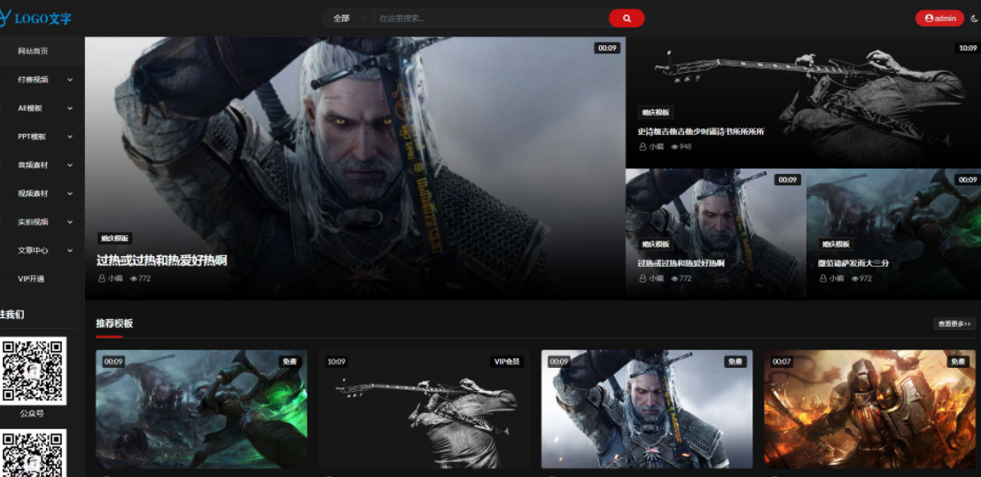Image resolution: width=981 pixels, height=477 pixels.
Task: Click the 婚庆模板 tag on the 撒范德萨发而大三分 card
Action: 837,244
